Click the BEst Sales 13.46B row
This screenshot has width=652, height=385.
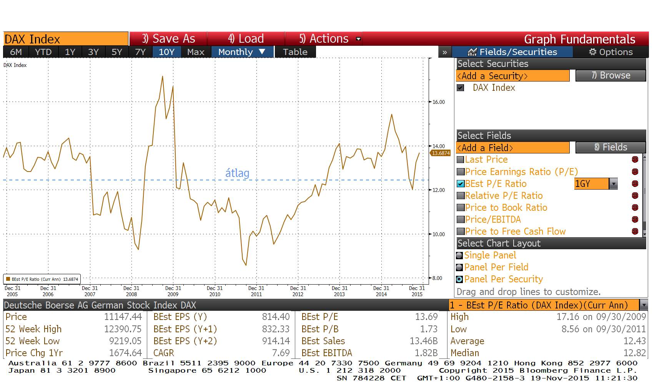(370, 341)
